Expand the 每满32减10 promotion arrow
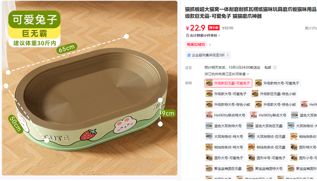The image size is (317, 181). (x=210, y=45)
